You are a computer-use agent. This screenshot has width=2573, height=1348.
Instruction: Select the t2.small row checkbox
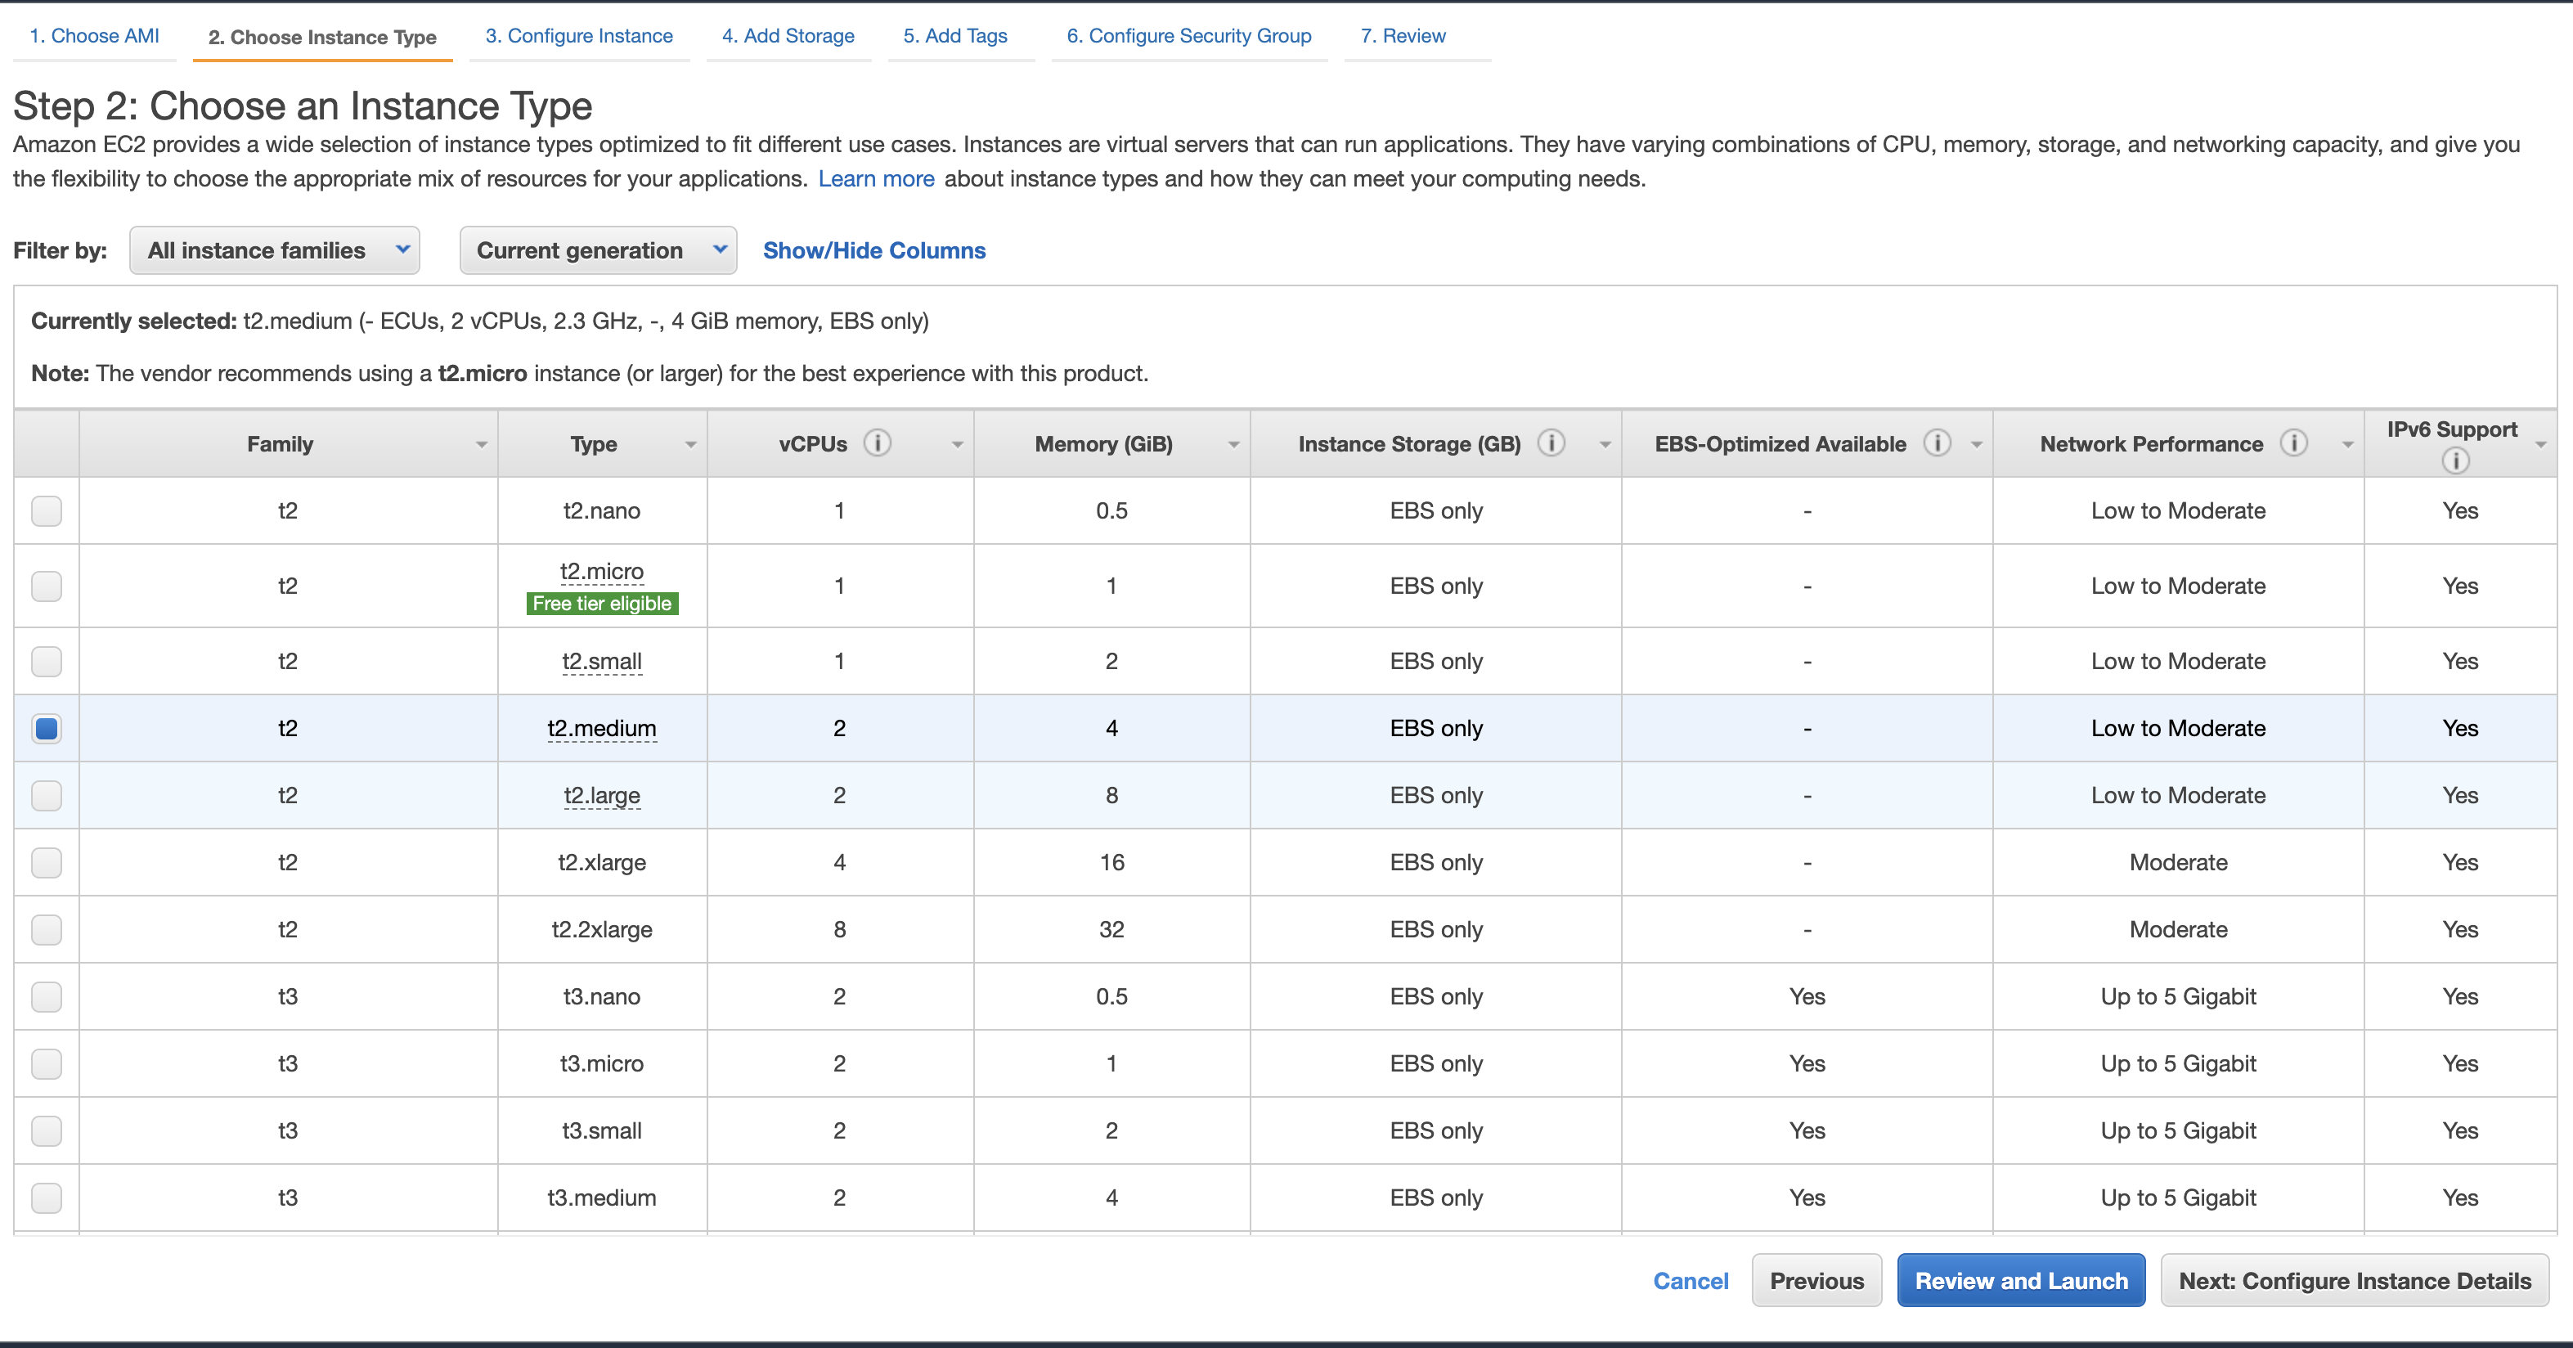pyautogui.click(x=46, y=662)
